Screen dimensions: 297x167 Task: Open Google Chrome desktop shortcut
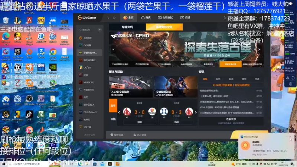tap(53, 54)
